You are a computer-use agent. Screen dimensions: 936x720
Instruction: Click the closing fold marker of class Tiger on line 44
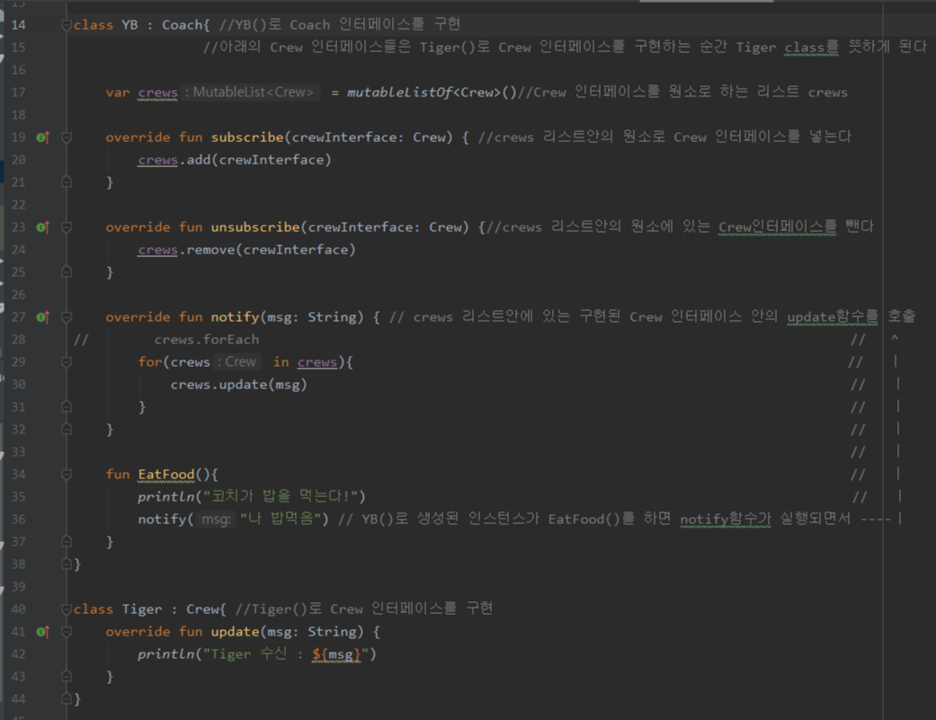click(67, 698)
